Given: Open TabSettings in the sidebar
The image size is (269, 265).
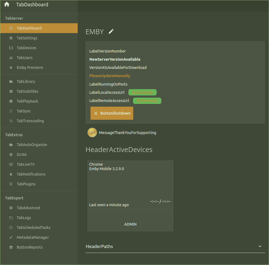Looking at the screenshot, I should (39, 38).
